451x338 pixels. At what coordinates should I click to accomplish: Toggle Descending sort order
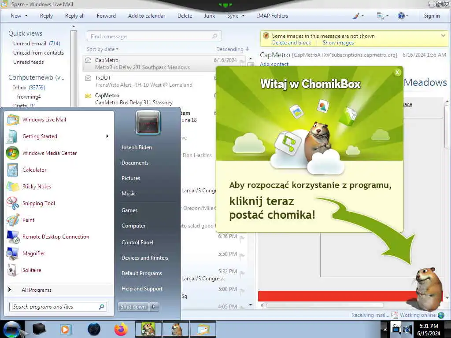233,49
